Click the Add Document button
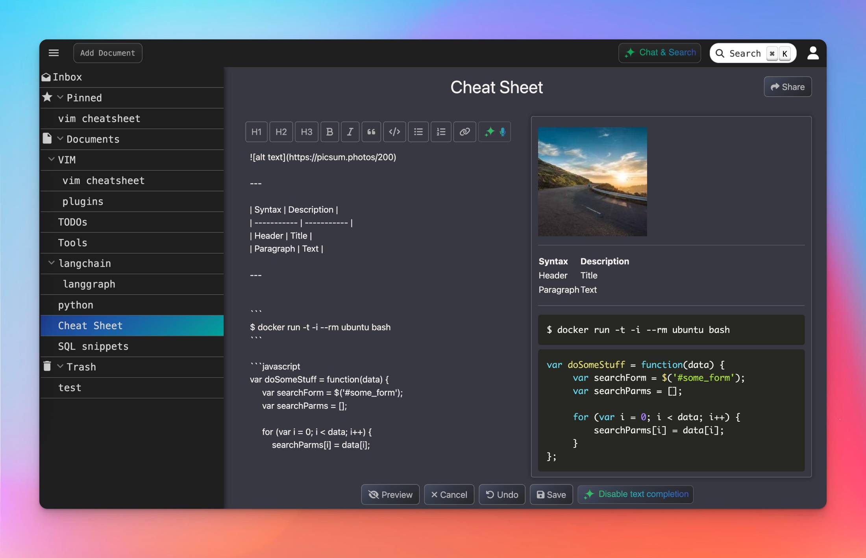This screenshot has height=558, width=866. pyautogui.click(x=107, y=52)
